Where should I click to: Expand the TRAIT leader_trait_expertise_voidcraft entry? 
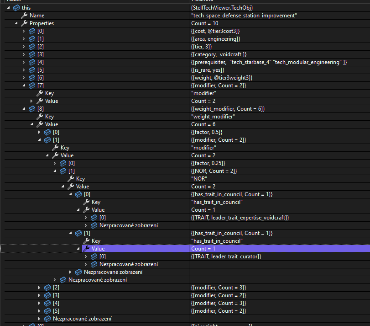click(86, 218)
